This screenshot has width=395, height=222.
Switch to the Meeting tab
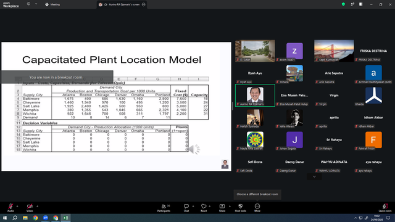(52, 4)
